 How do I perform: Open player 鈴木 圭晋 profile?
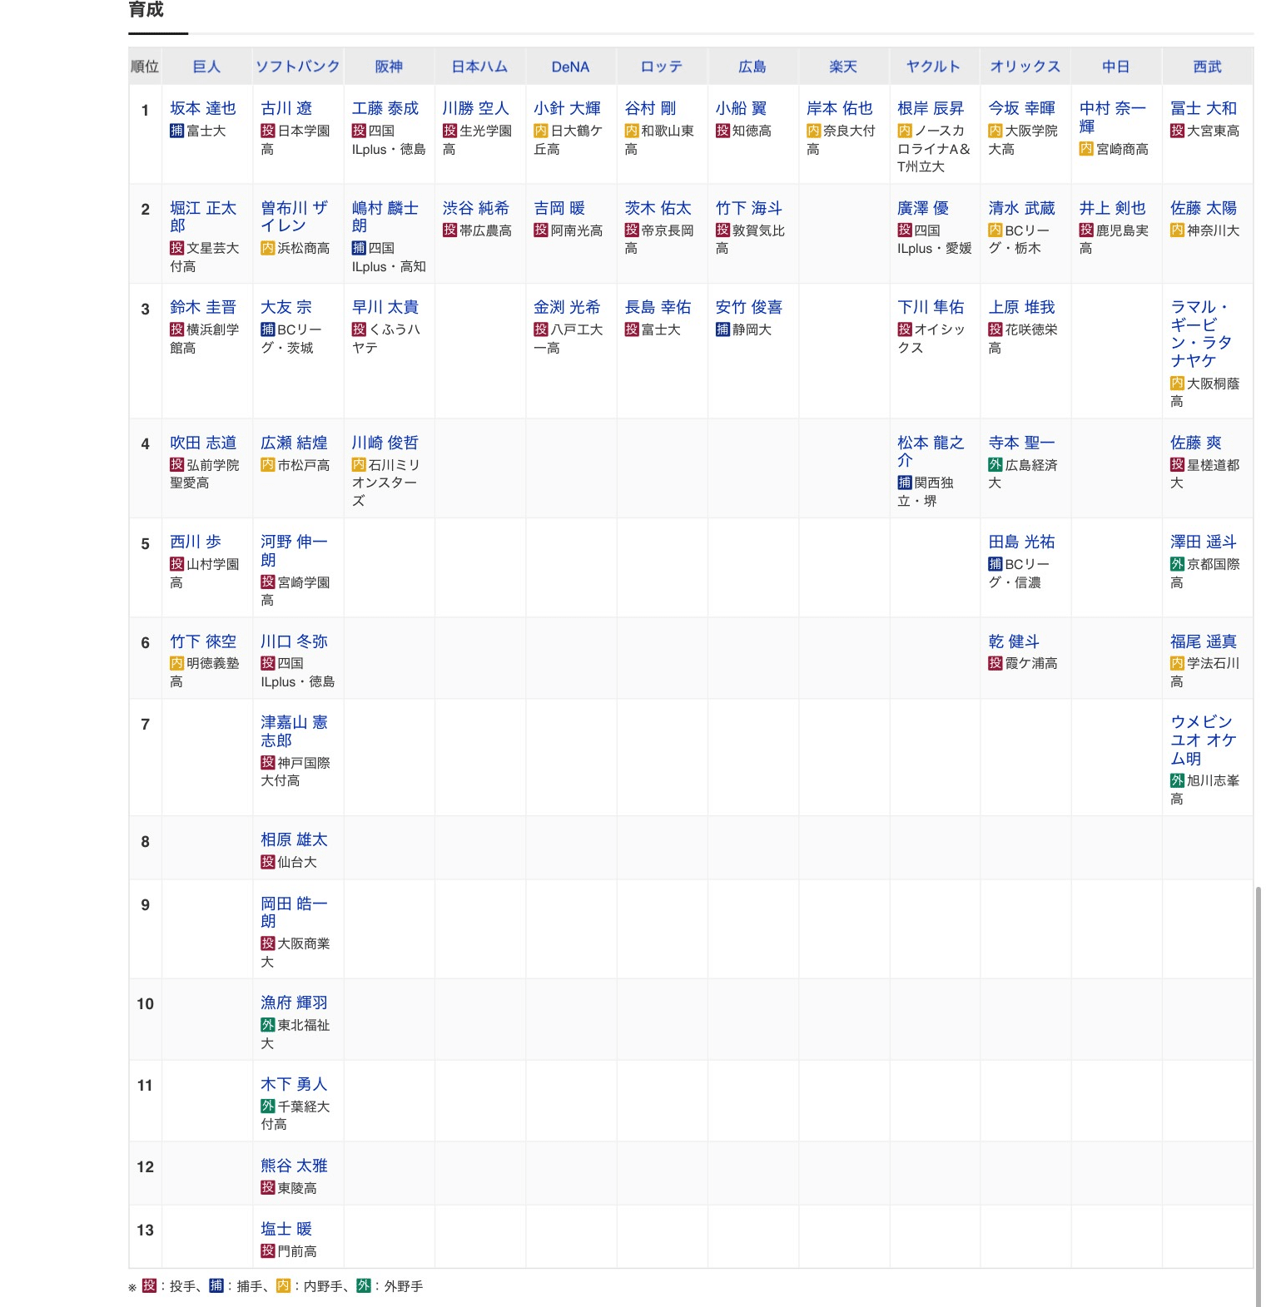point(203,307)
